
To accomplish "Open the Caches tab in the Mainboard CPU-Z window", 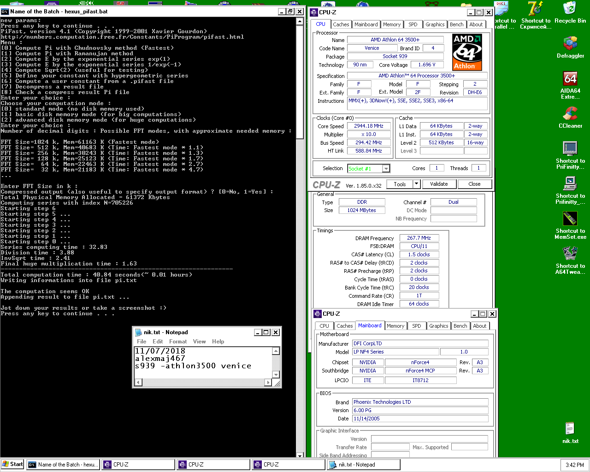I will click(x=345, y=326).
